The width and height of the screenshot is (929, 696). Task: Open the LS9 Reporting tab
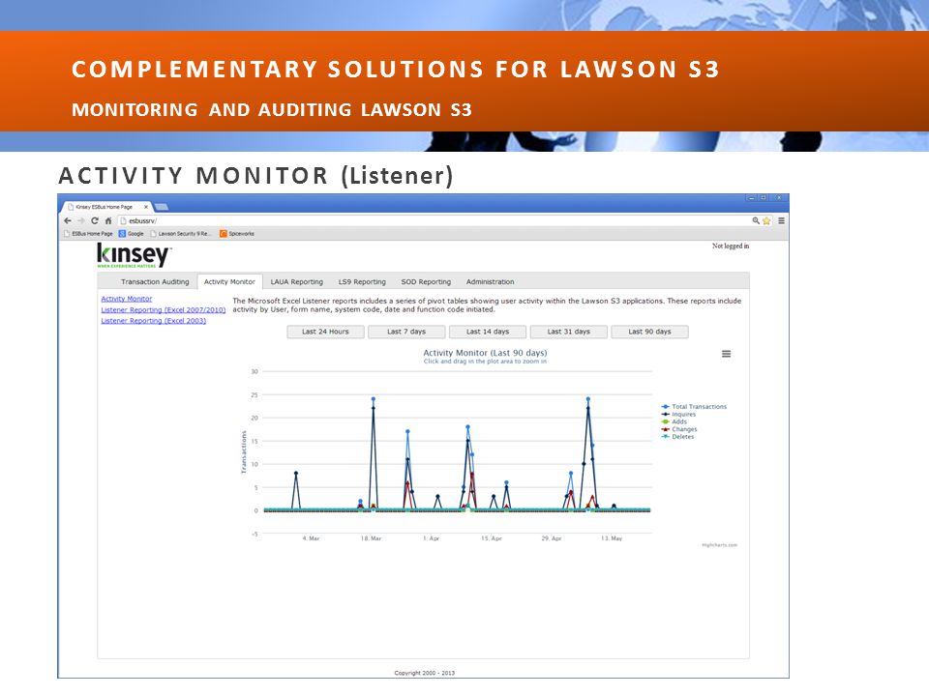362,281
